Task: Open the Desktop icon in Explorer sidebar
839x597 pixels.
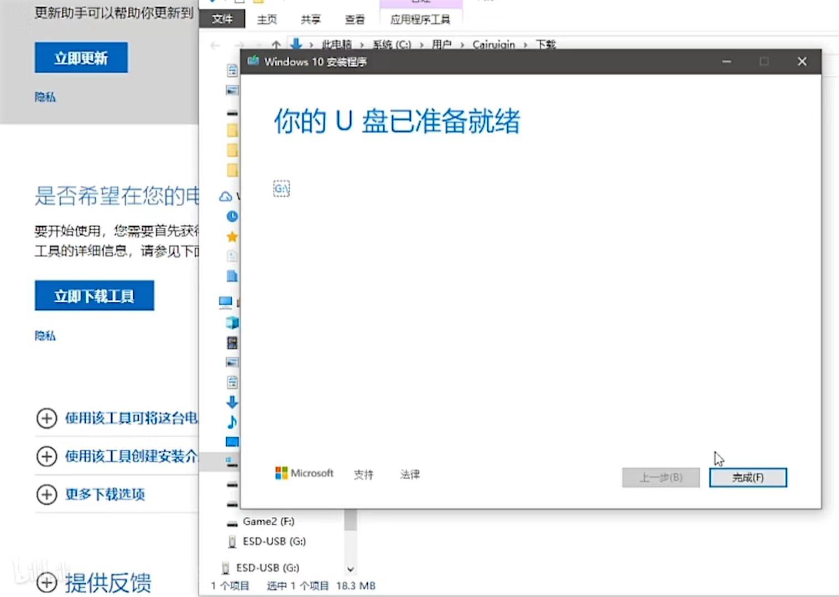Action: pos(232,442)
